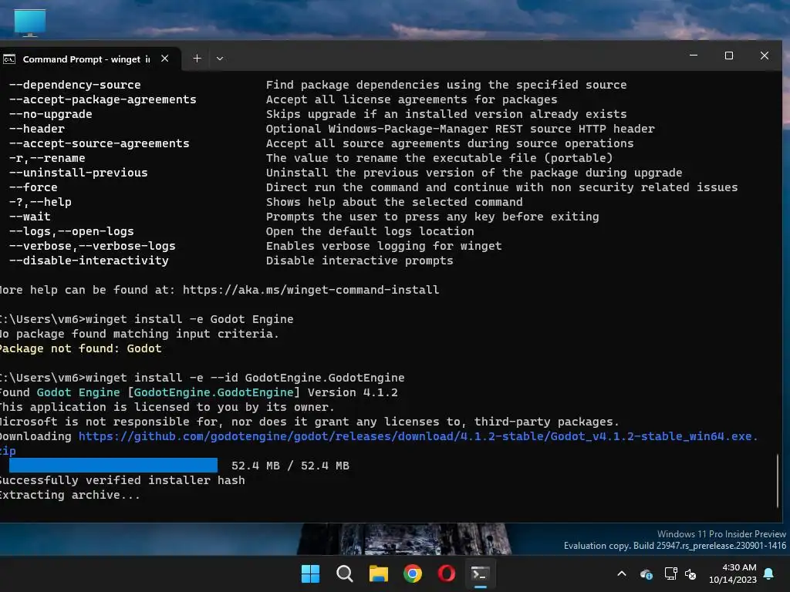
Task: Click "This application is licensed to you" line
Action: [x=167, y=407]
